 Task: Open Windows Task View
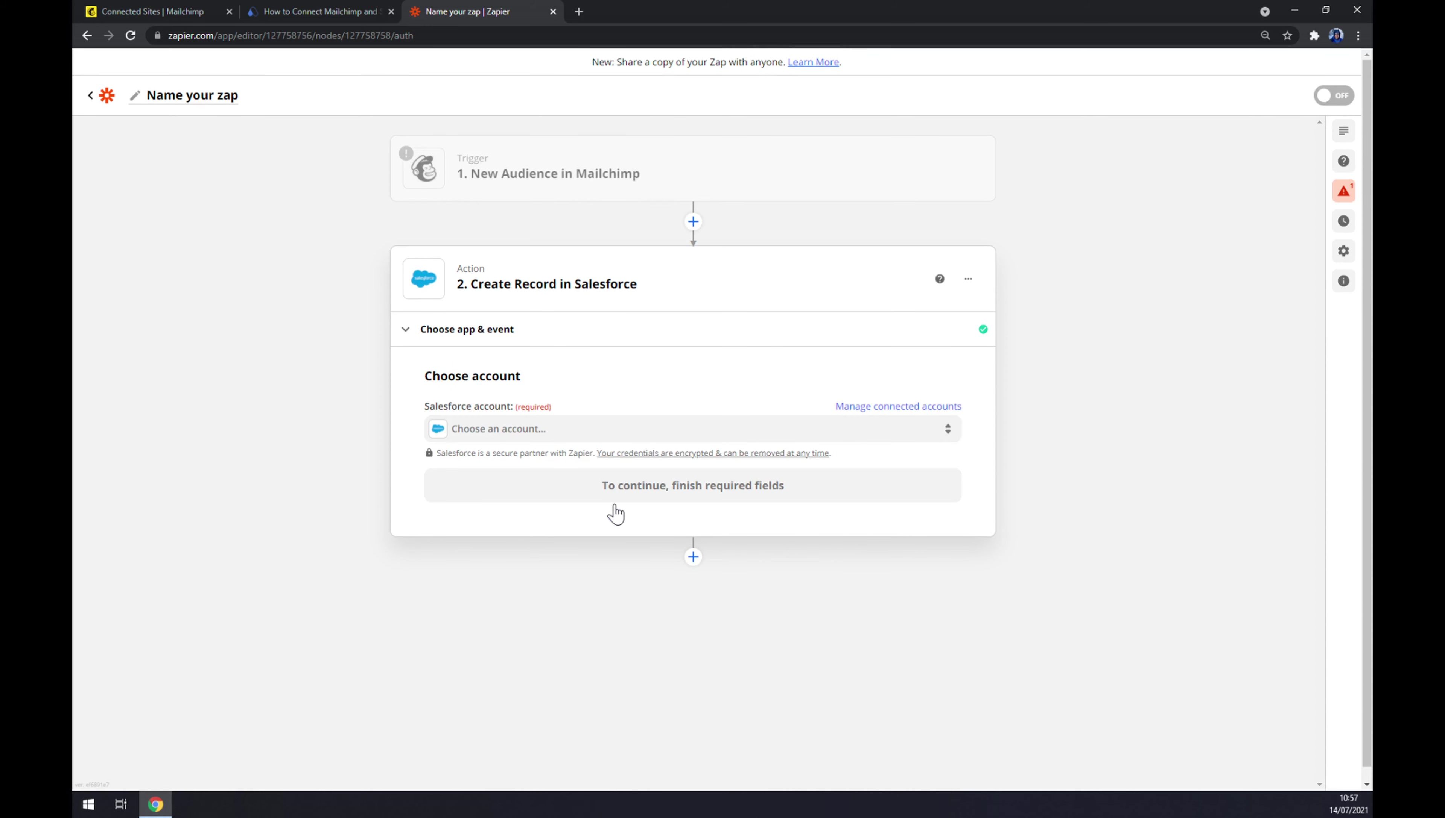point(120,804)
